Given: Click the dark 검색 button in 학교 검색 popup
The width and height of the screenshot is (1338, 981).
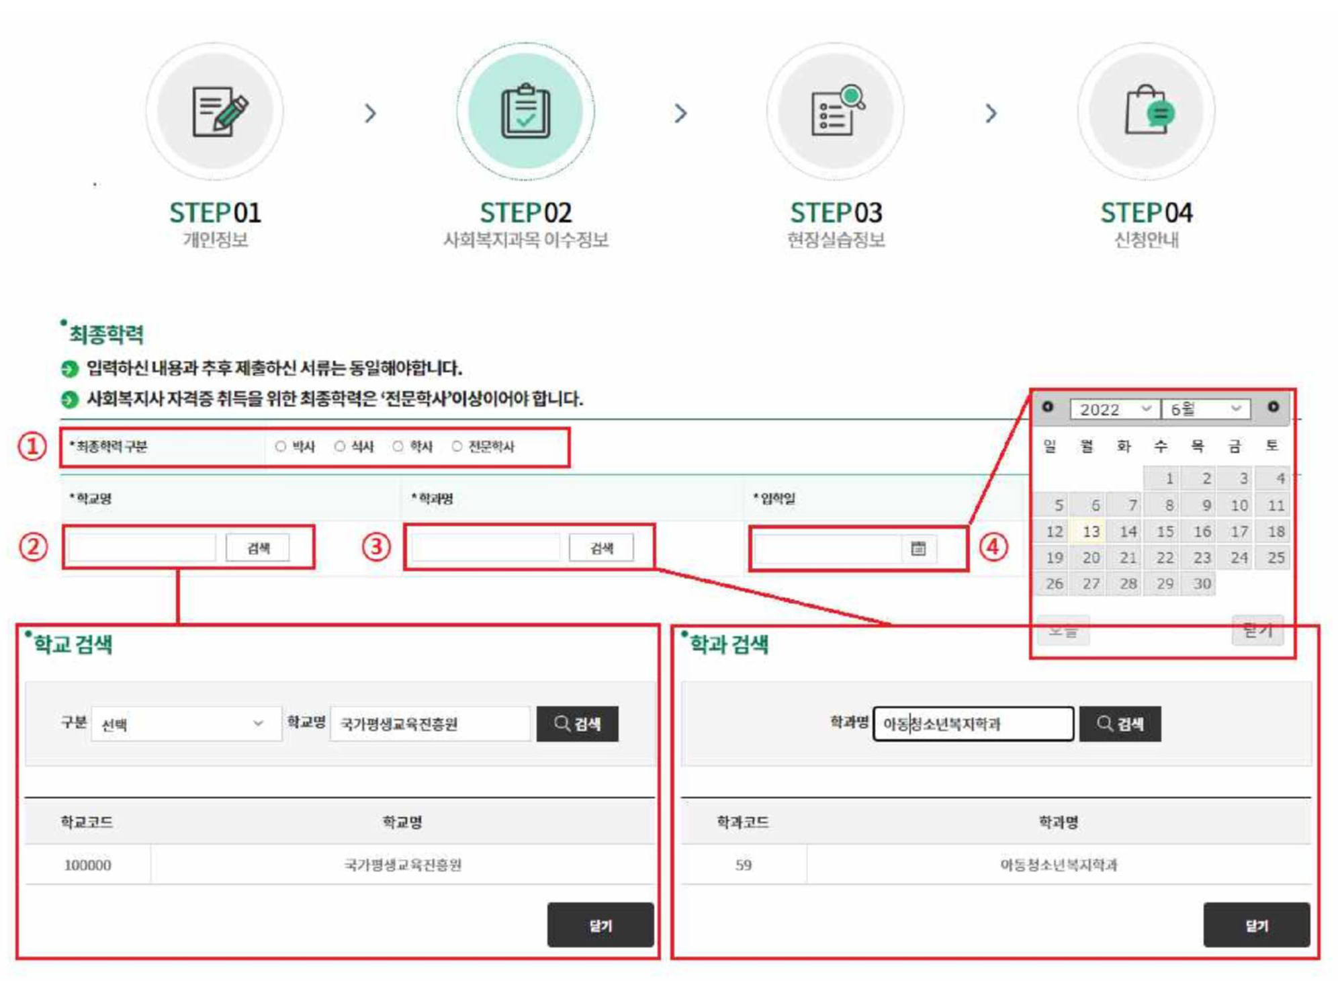Looking at the screenshot, I should tap(577, 724).
